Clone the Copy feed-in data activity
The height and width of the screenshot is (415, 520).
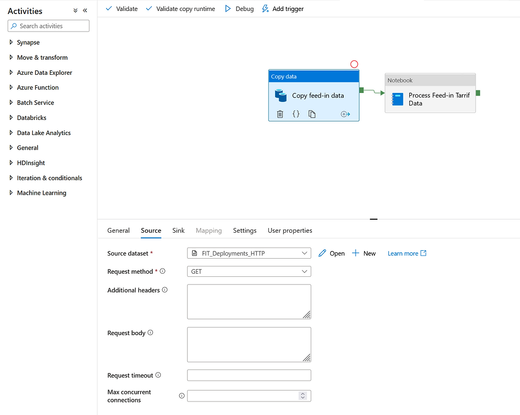pyautogui.click(x=311, y=114)
